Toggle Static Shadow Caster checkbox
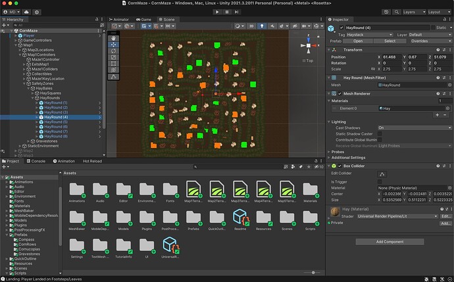The width and height of the screenshot is (454, 282). 380,134
